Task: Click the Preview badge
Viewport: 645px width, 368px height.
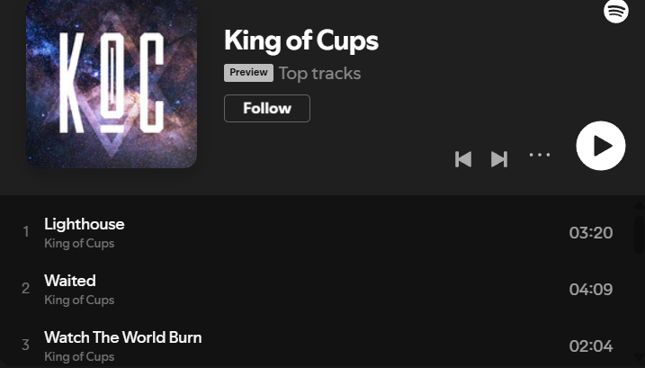Action: click(248, 73)
